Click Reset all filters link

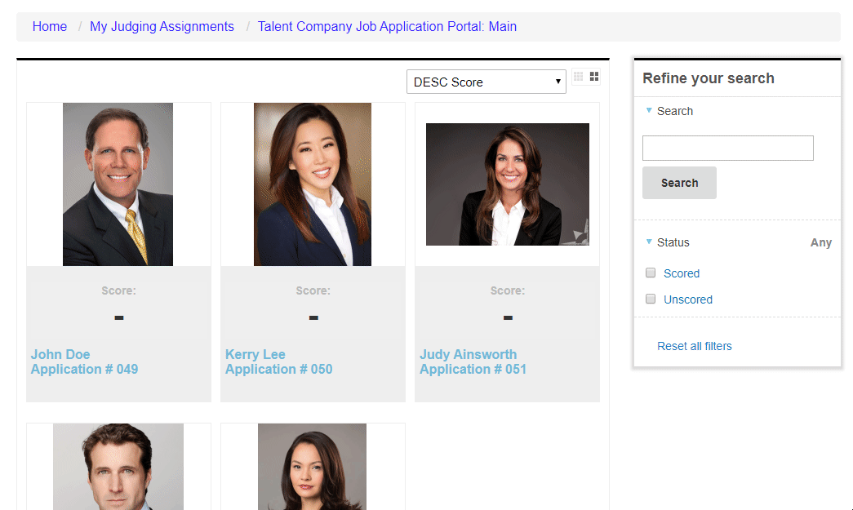coord(694,346)
